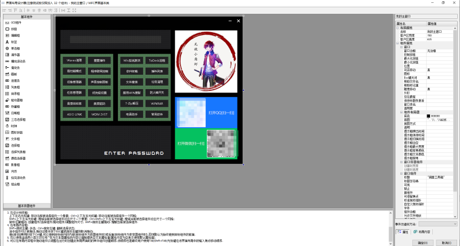Select the ENTER PASSWORD label in designer
This screenshot has width=460, height=246.
tap(134, 153)
